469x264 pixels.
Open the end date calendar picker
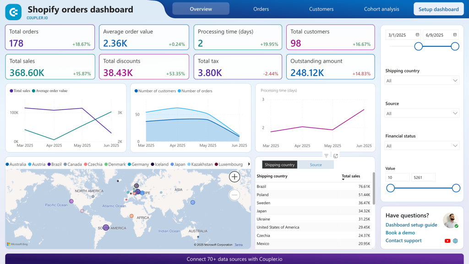pyautogui.click(x=454, y=34)
